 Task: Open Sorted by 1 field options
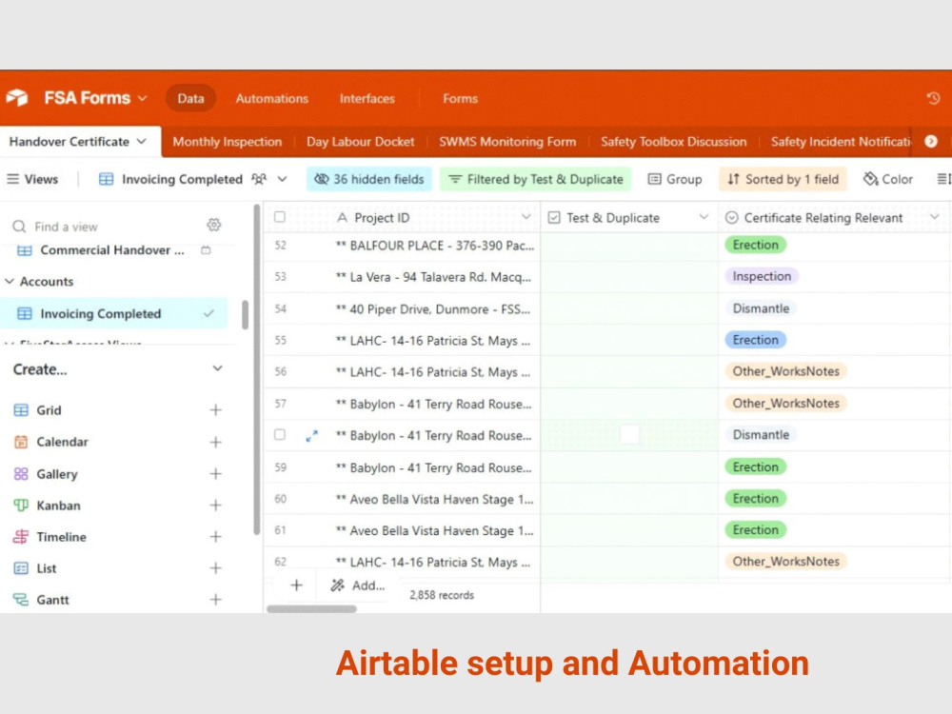[783, 179]
